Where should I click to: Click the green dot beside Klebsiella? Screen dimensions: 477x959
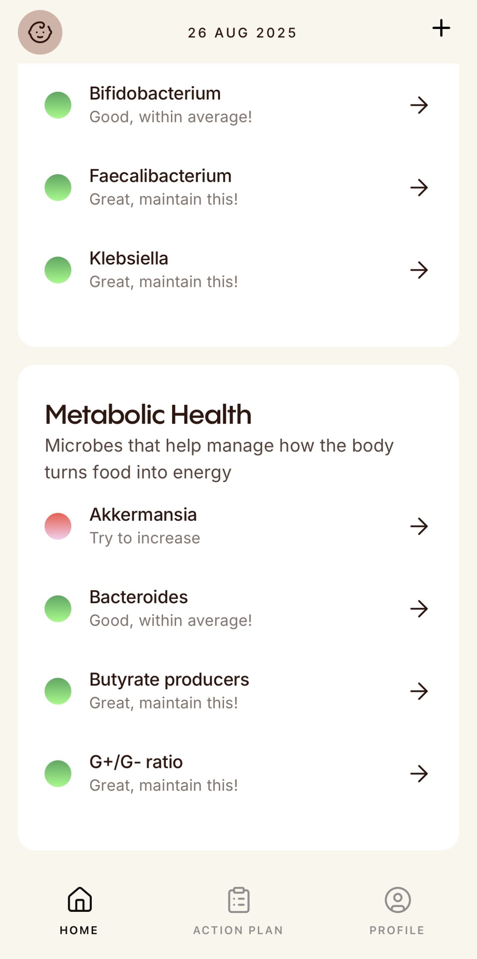click(x=58, y=270)
